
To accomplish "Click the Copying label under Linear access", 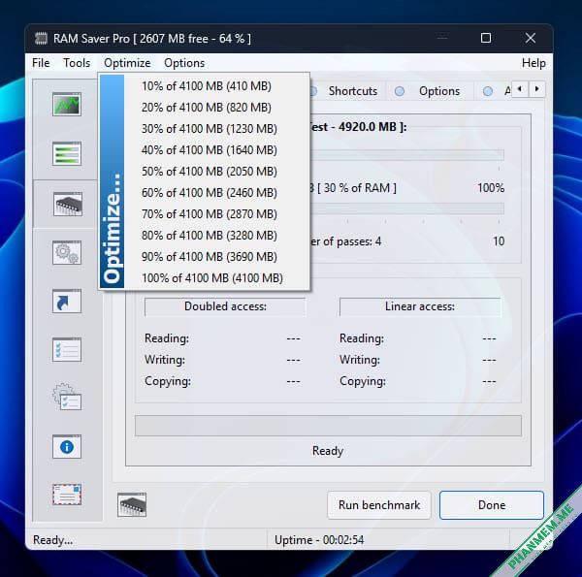I will pyautogui.click(x=363, y=381).
